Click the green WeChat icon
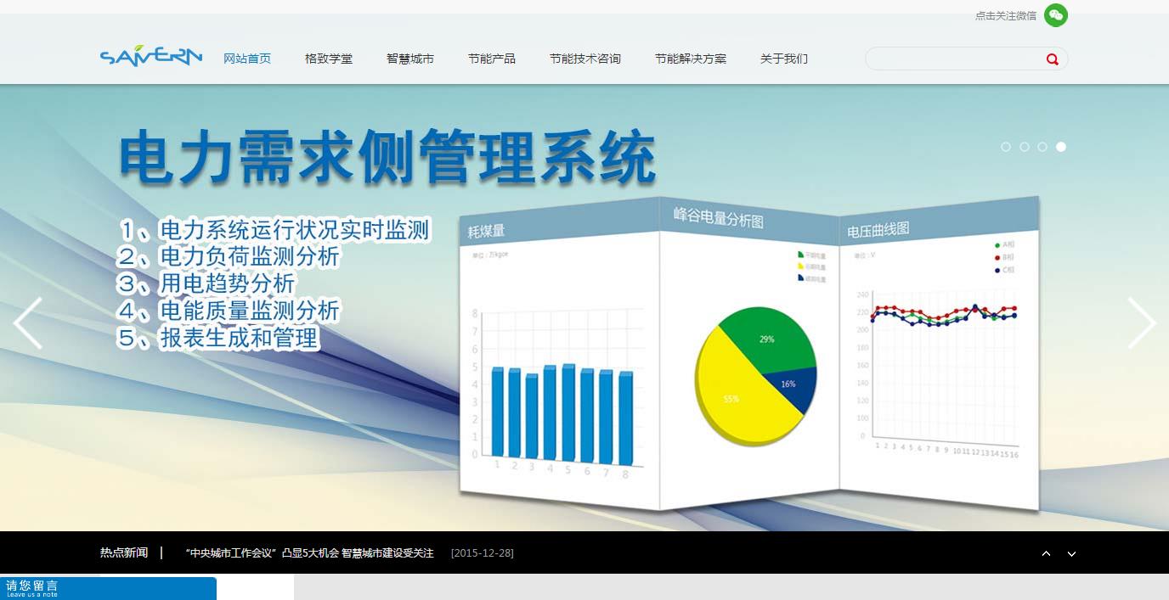The image size is (1169, 600). [x=1055, y=15]
